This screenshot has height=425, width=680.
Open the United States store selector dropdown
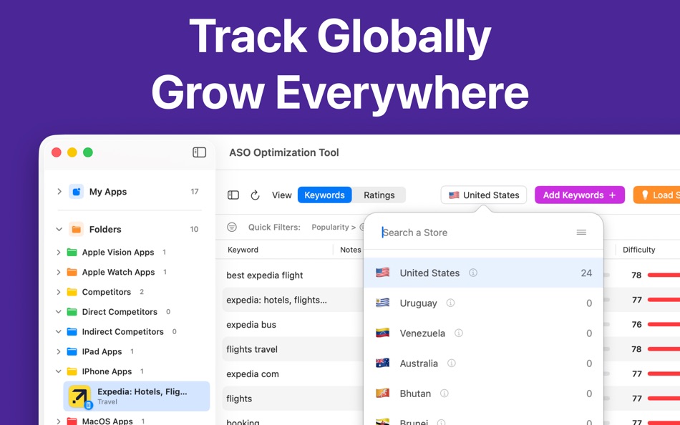tap(483, 195)
